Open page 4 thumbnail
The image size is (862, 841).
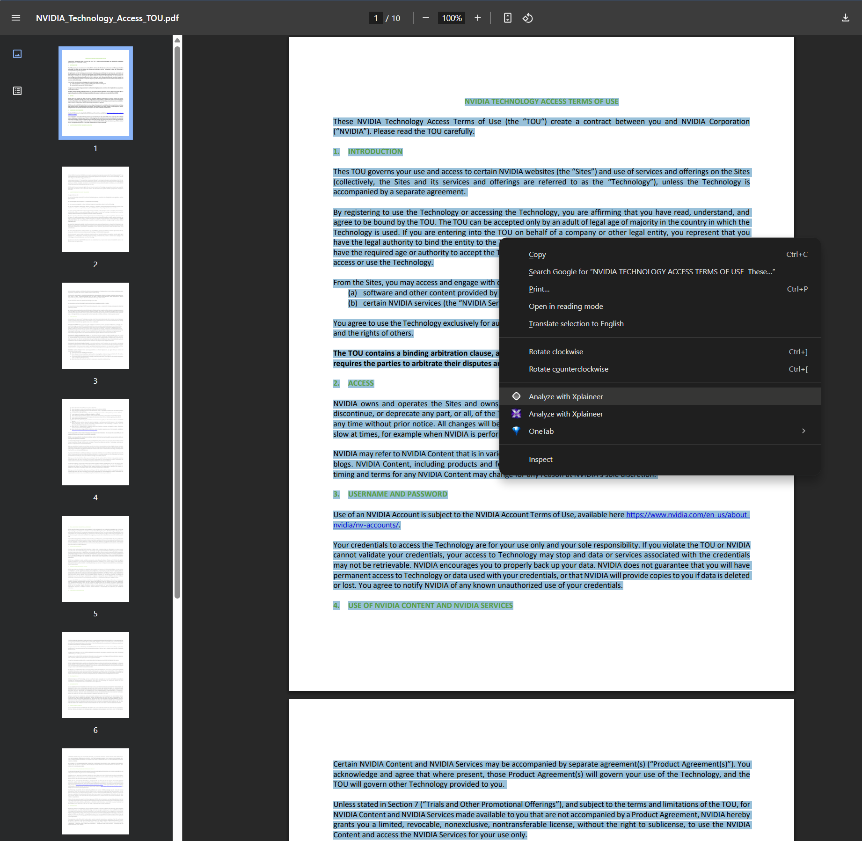[x=95, y=442]
